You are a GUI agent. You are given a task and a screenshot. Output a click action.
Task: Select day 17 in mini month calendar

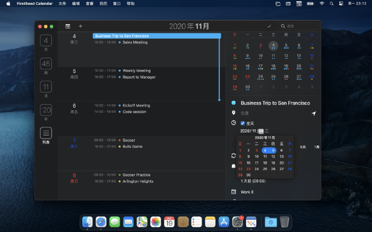coord(260,67)
